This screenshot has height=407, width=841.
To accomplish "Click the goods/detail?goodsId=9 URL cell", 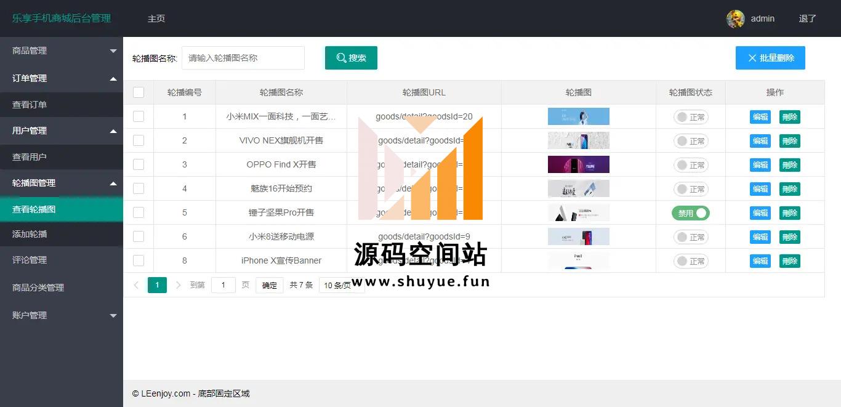I will tap(424, 236).
